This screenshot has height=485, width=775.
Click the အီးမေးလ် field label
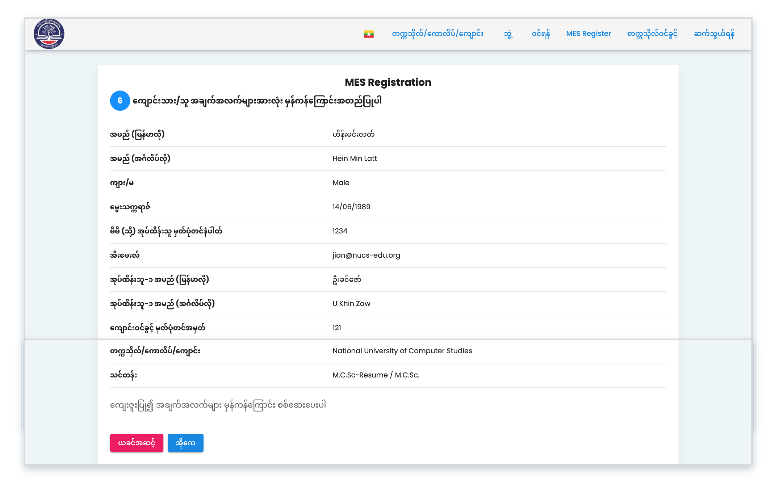125,255
